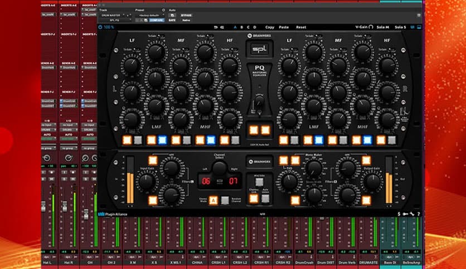Image resolution: width=466 pixels, height=269 pixels.
Task: Click the automation enable icon under Auto
Action: [x=172, y=15]
